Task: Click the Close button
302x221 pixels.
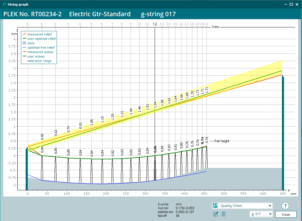Action: (285, 215)
